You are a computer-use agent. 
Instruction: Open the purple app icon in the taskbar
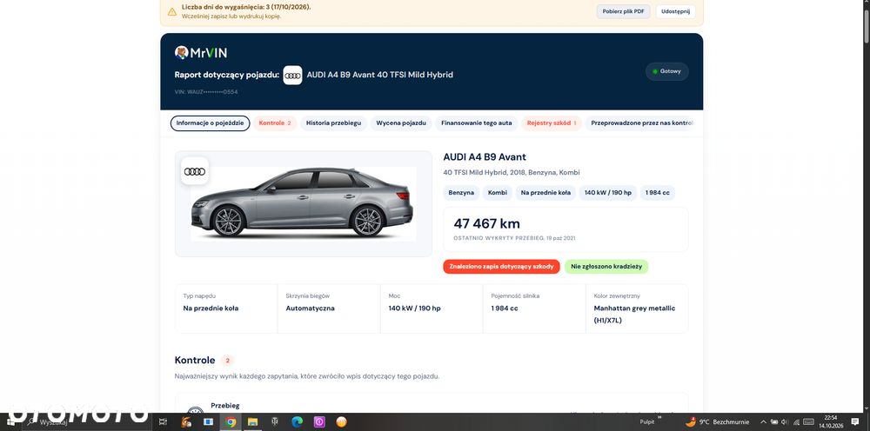coord(319,422)
